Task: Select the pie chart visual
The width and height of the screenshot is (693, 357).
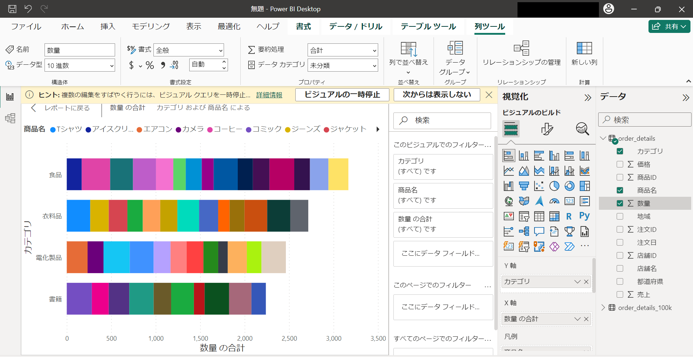Action: click(554, 186)
